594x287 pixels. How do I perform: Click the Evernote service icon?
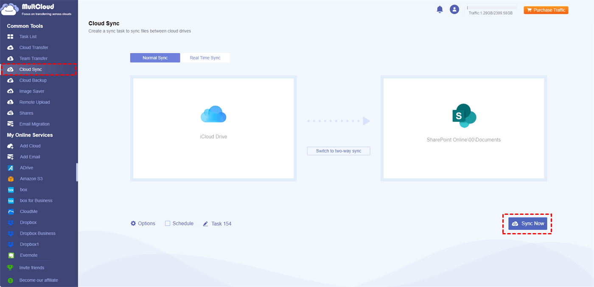(11, 255)
